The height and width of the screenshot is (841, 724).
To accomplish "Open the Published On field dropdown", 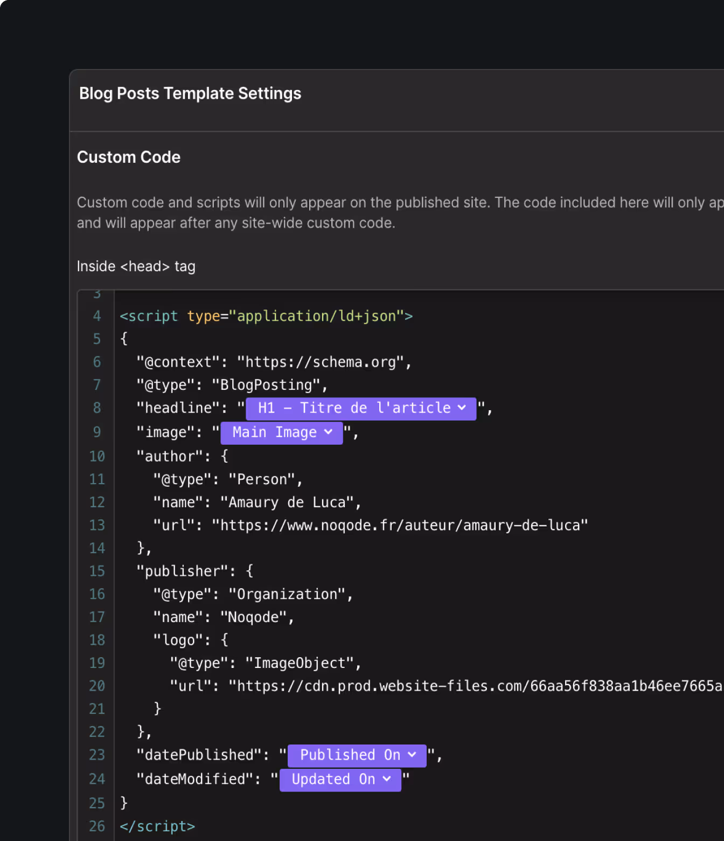I will pos(357,755).
